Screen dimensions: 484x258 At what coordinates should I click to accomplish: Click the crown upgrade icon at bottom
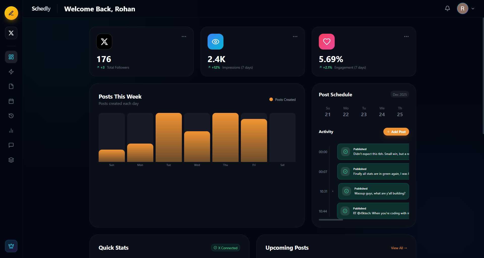click(x=11, y=246)
